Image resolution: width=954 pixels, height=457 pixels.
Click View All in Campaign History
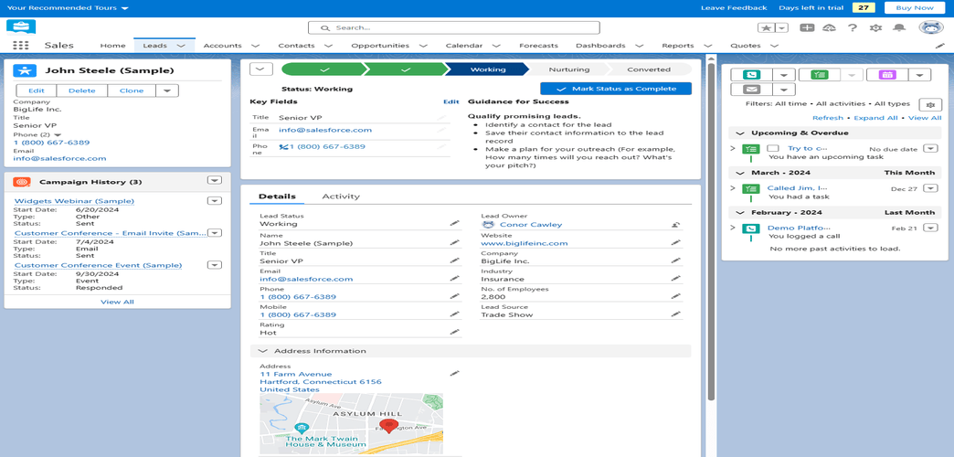click(118, 302)
